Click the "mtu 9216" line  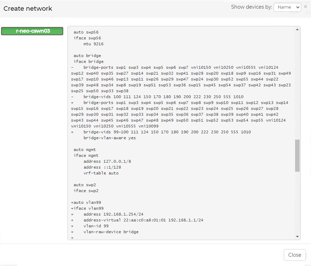coord(93,44)
